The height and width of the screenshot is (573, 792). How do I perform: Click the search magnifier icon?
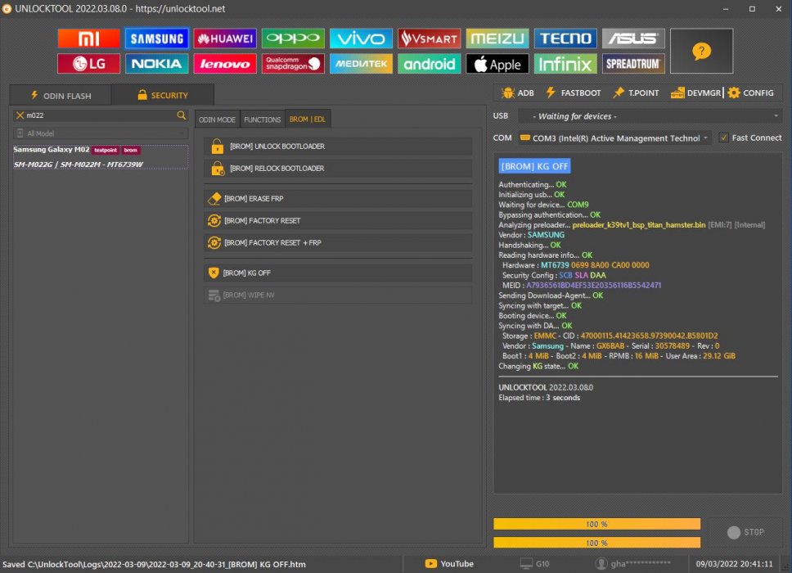[182, 115]
